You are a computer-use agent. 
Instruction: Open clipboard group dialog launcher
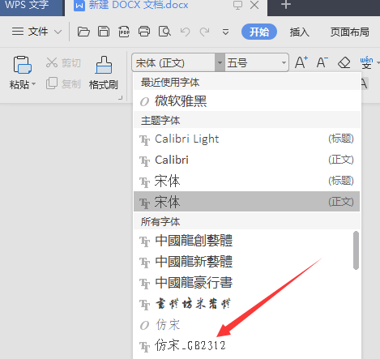(121, 98)
